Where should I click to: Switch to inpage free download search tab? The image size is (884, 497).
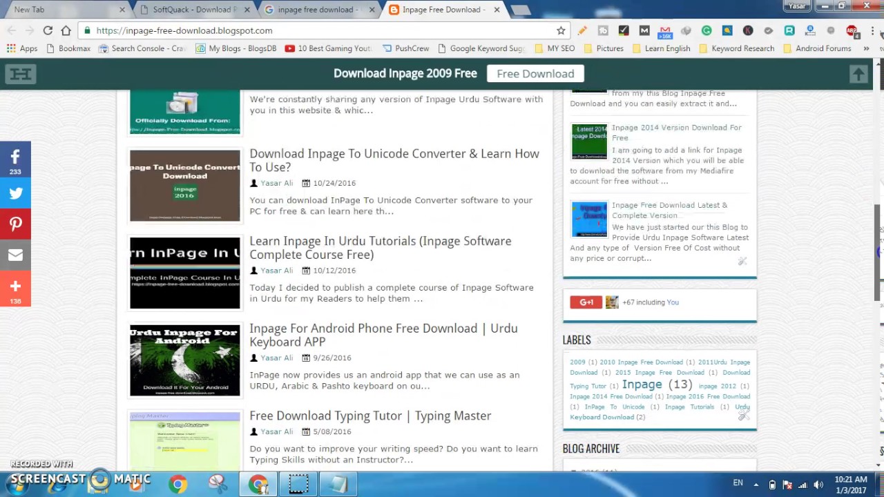316,10
